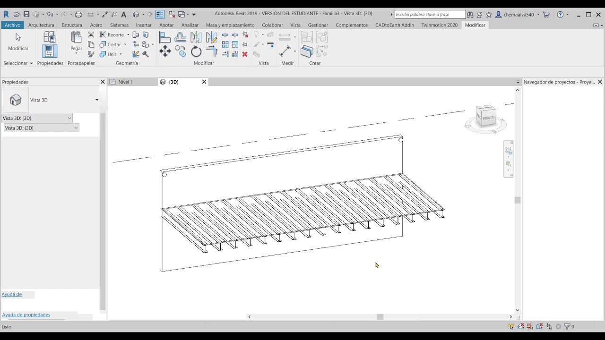Click the Ayuda de propiedades link
Image resolution: width=605 pixels, height=340 pixels.
pos(26,314)
